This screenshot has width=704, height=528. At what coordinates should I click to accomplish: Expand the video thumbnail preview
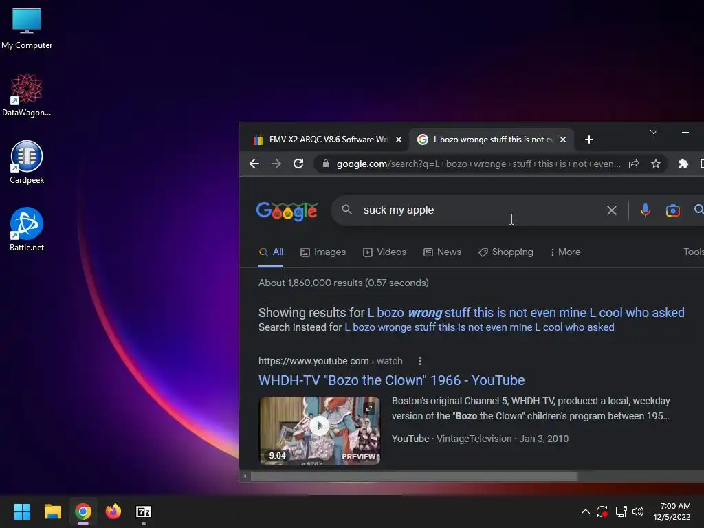tap(369, 408)
